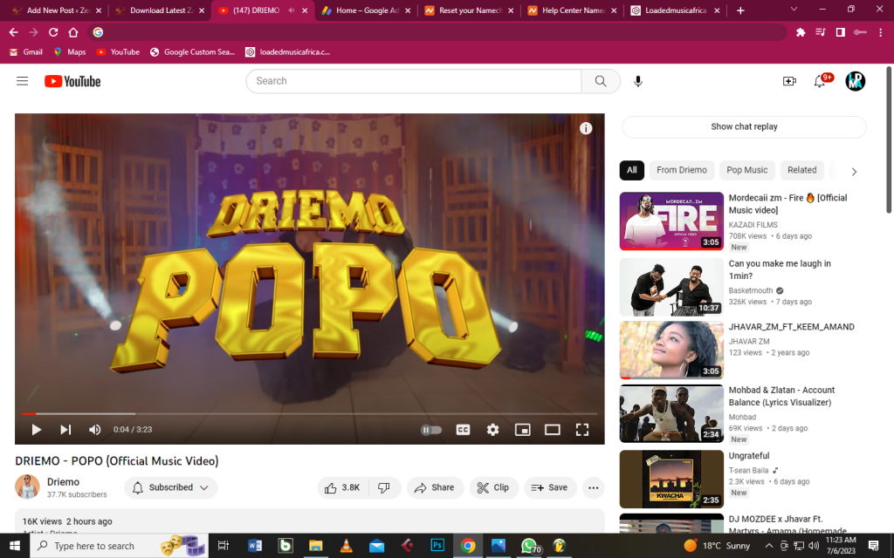Open Mohbad & Zlatan Account Balance title
This screenshot has width=894, height=558.
point(781,396)
